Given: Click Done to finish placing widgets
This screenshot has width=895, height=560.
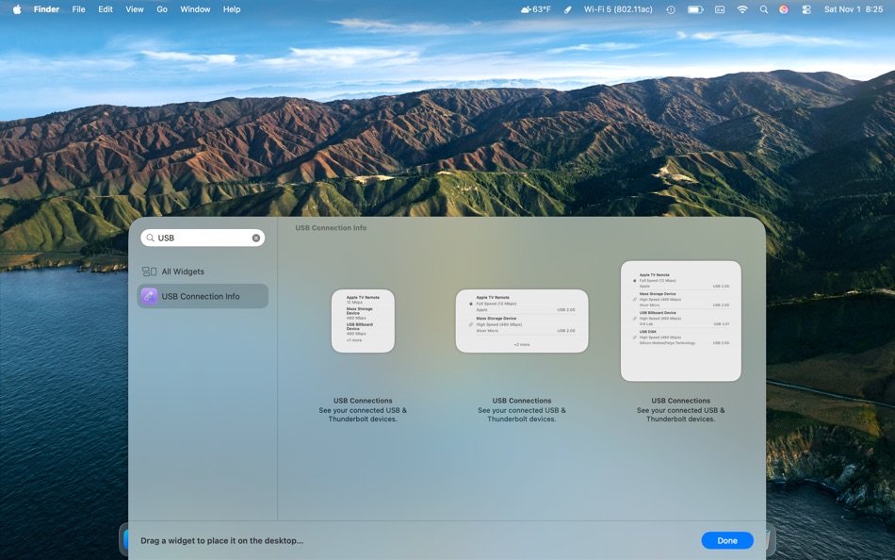Looking at the screenshot, I should (726, 540).
